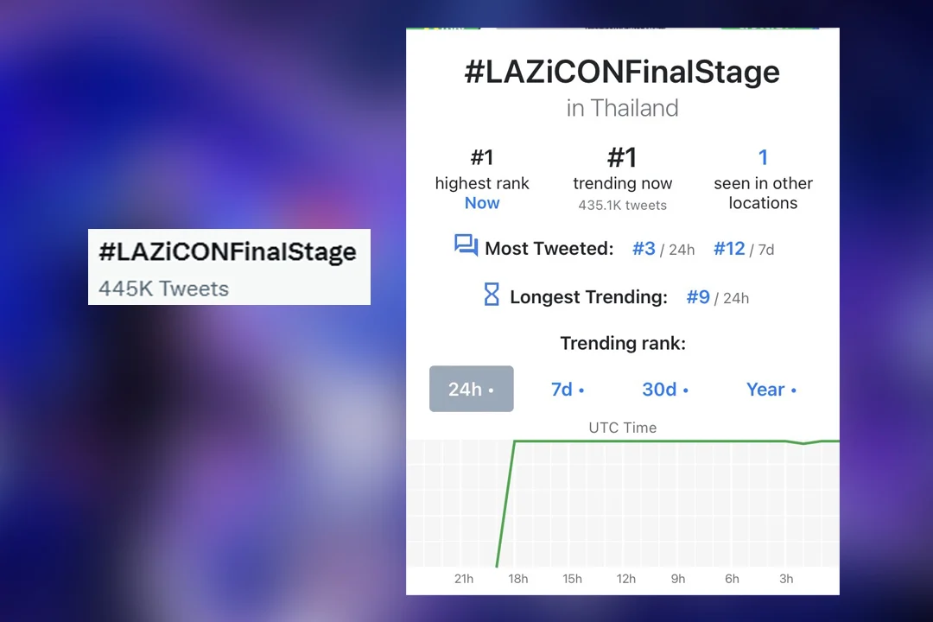933x622 pixels.
Task: Click the 12h marker on chart axis
Action: coord(626,579)
